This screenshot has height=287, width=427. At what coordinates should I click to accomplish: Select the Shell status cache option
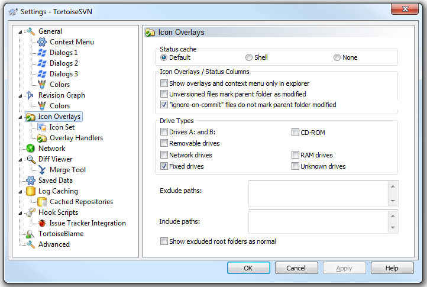(249, 57)
